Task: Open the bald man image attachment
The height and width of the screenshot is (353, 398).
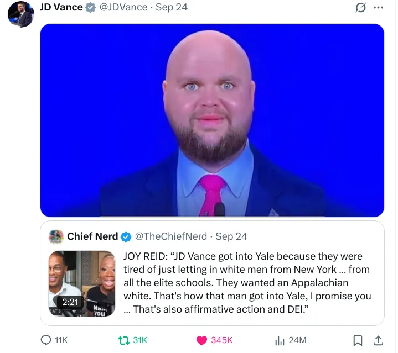Action: coord(212,120)
